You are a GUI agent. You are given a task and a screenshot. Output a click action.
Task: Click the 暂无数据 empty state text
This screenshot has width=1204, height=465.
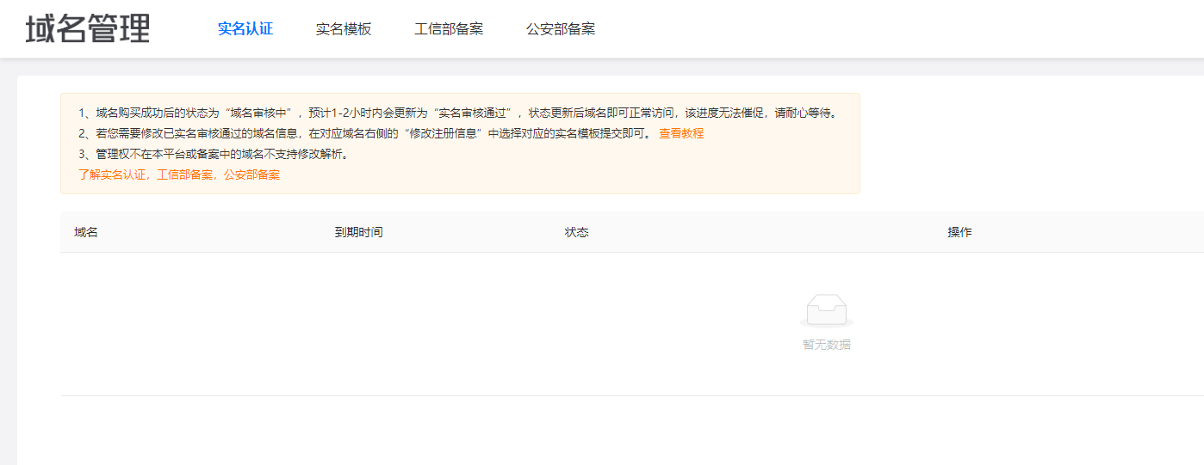tap(827, 345)
